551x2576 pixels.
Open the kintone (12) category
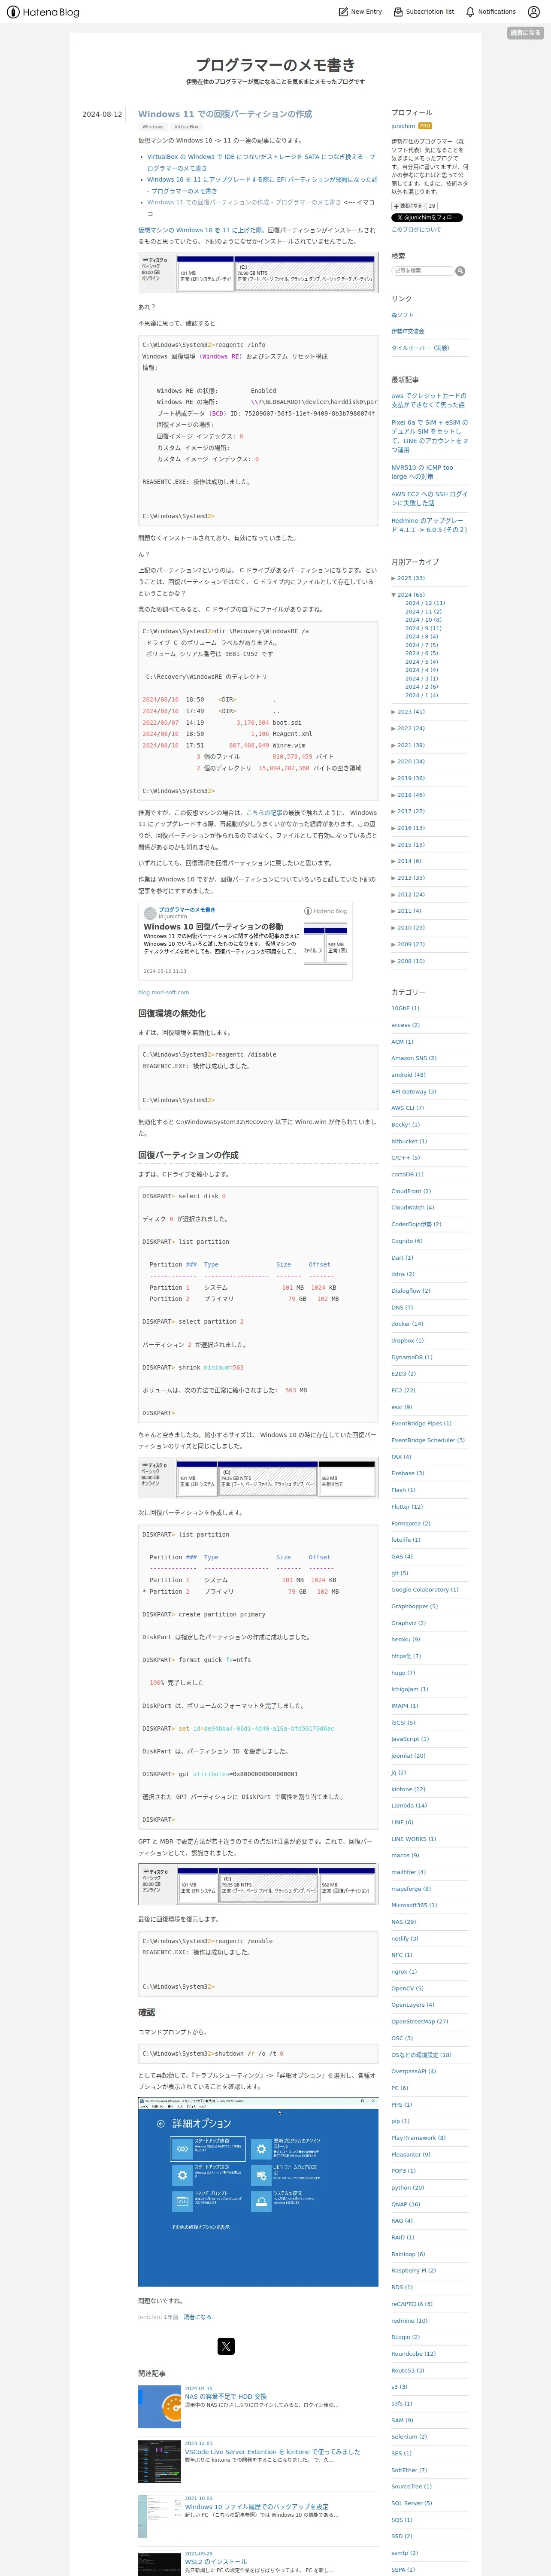click(408, 1789)
